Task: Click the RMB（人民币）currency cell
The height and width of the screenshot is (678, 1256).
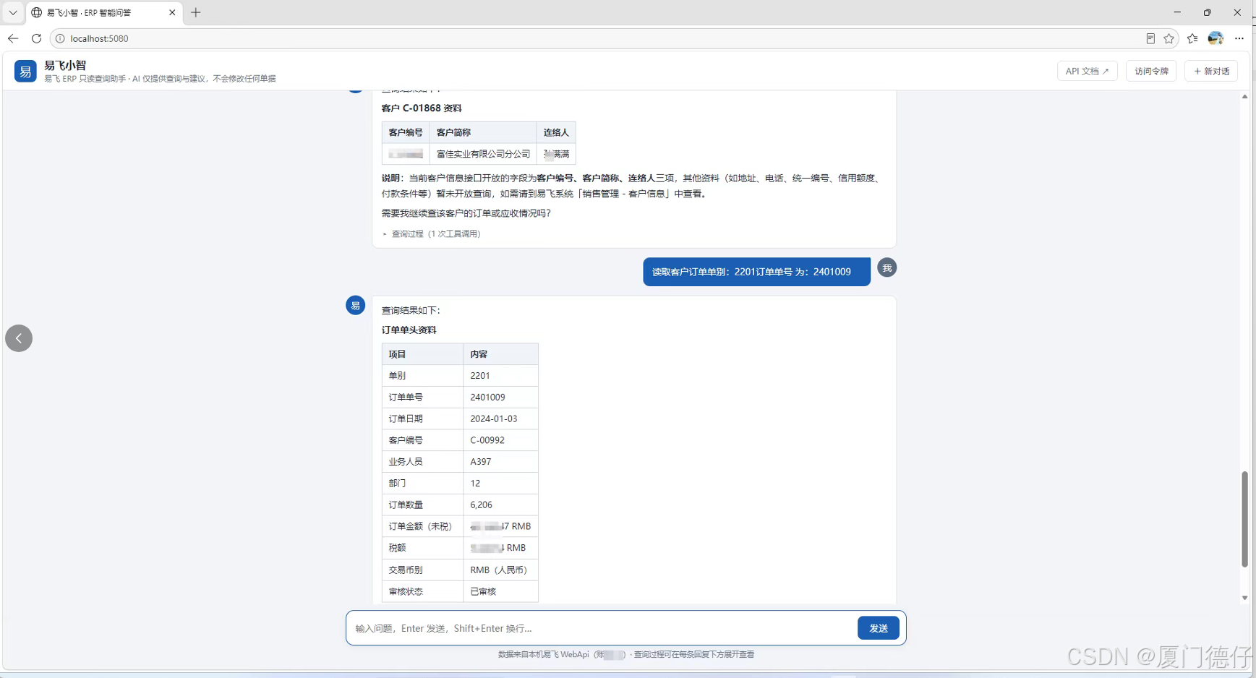Action: (x=500, y=570)
